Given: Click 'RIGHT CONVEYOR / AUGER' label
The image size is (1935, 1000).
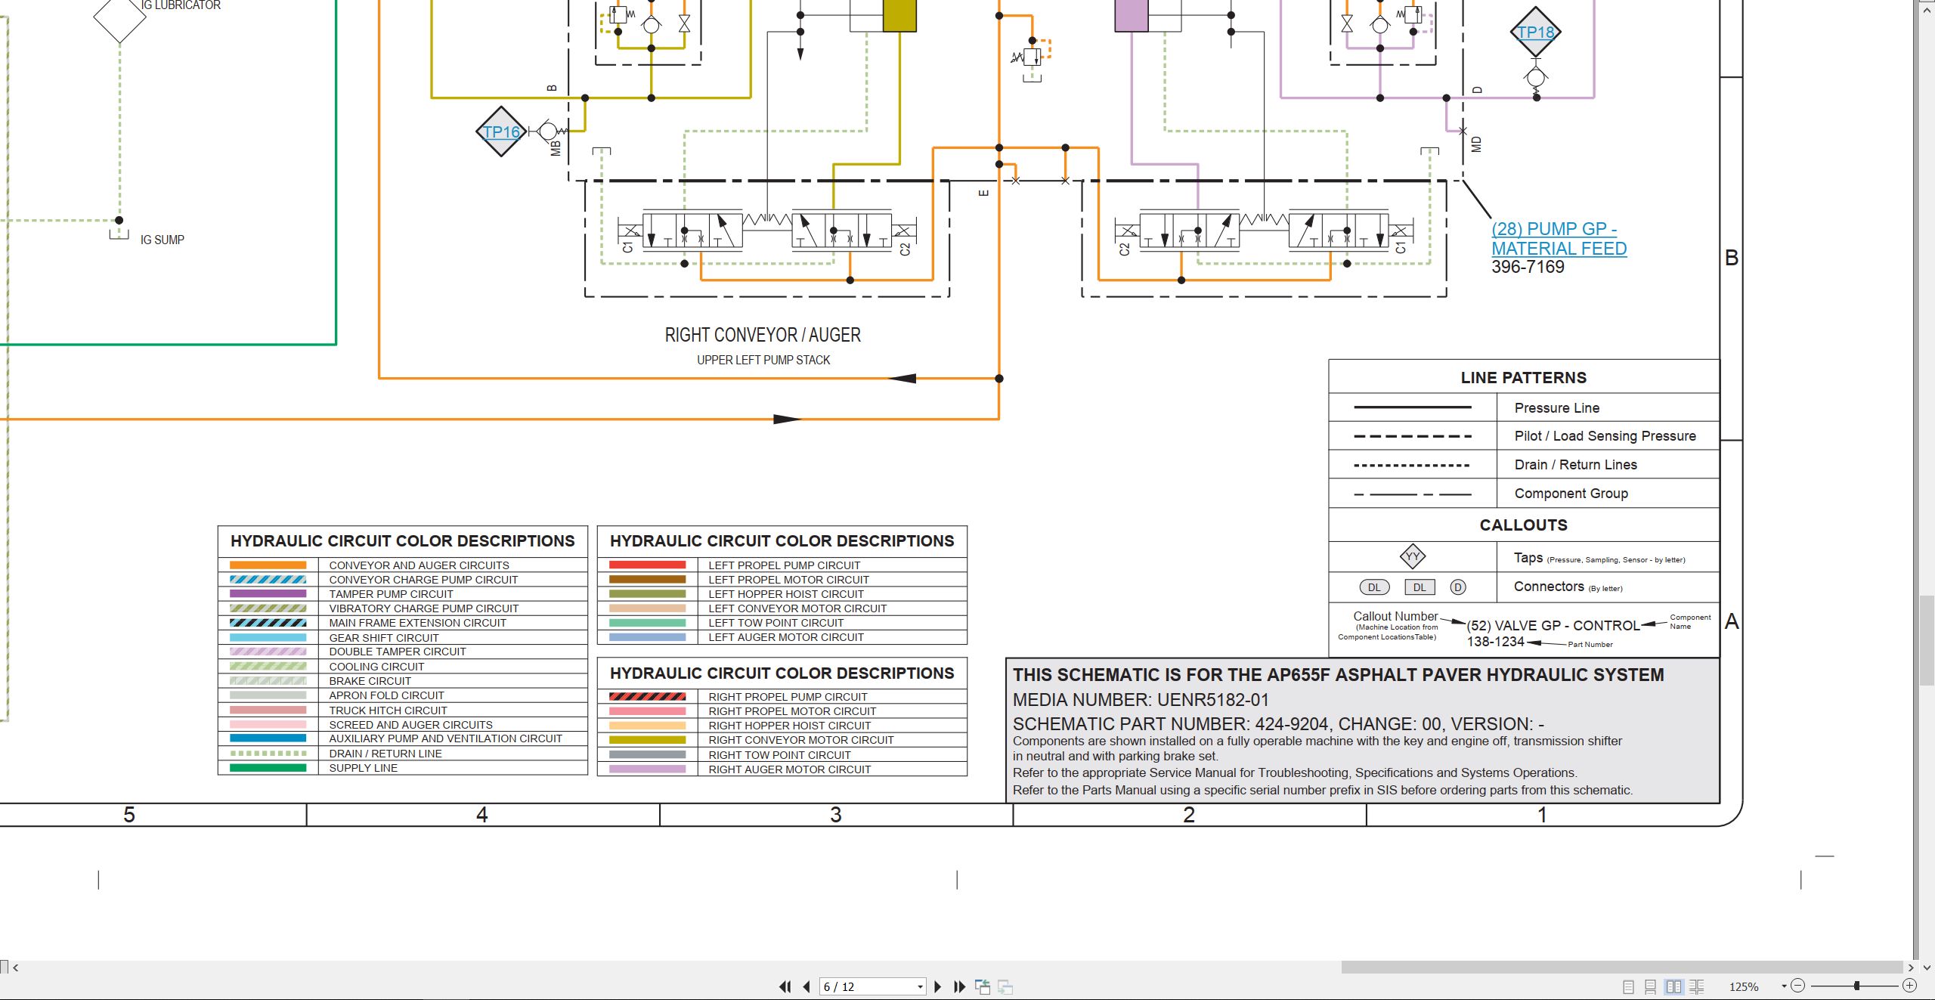Looking at the screenshot, I should pos(763,335).
